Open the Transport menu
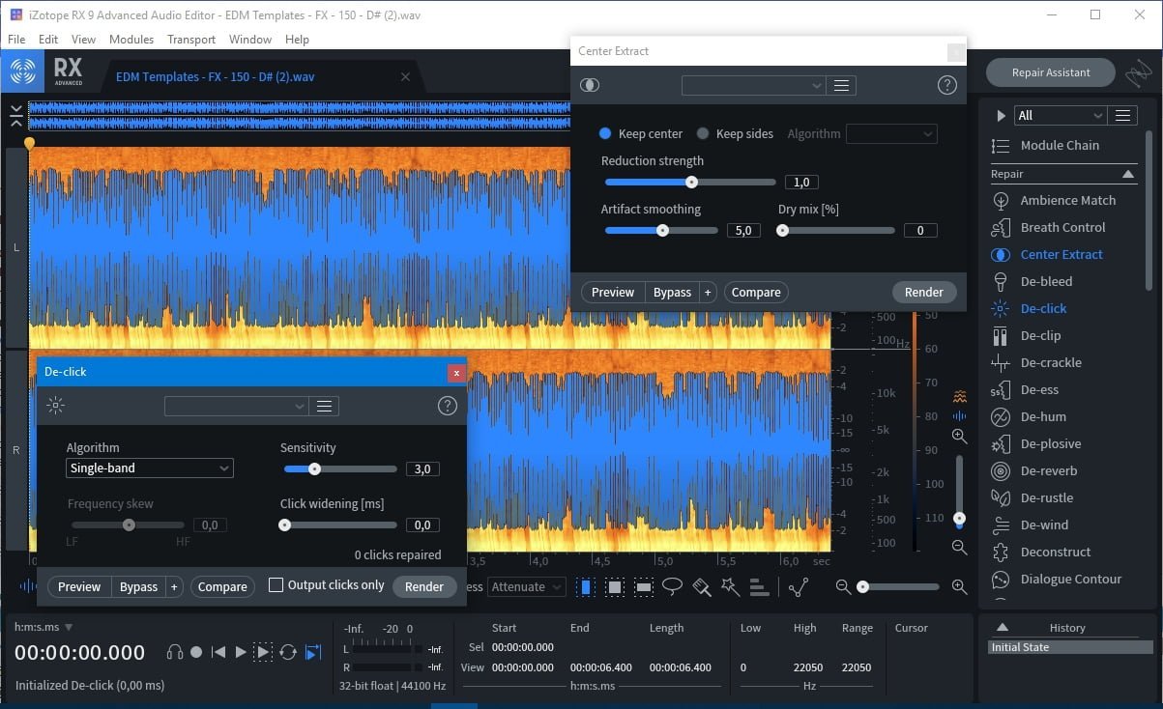 coord(191,40)
